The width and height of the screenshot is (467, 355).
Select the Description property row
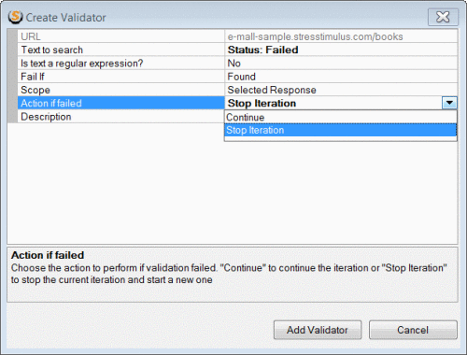tap(120, 117)
